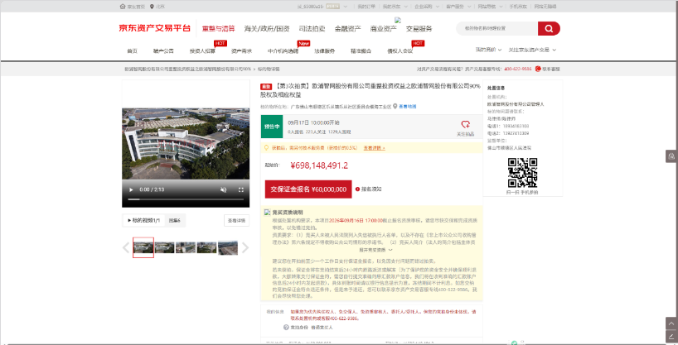Image resolution: width=678 pixels, height=345 pixels.
Task: Click the red search magnifier button
Action: pyautogui.click(x=549, y=28)
